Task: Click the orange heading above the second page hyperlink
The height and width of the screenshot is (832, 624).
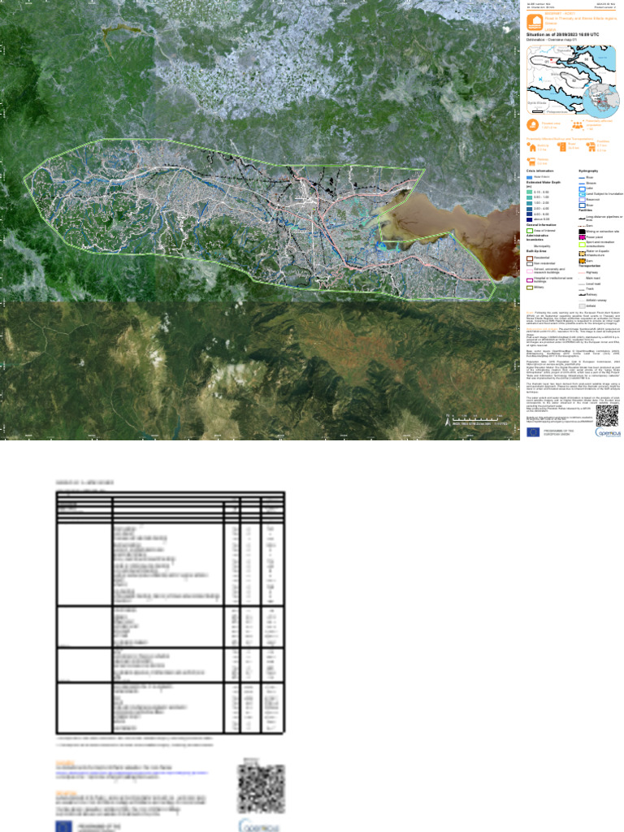Action: click(65, 763)
